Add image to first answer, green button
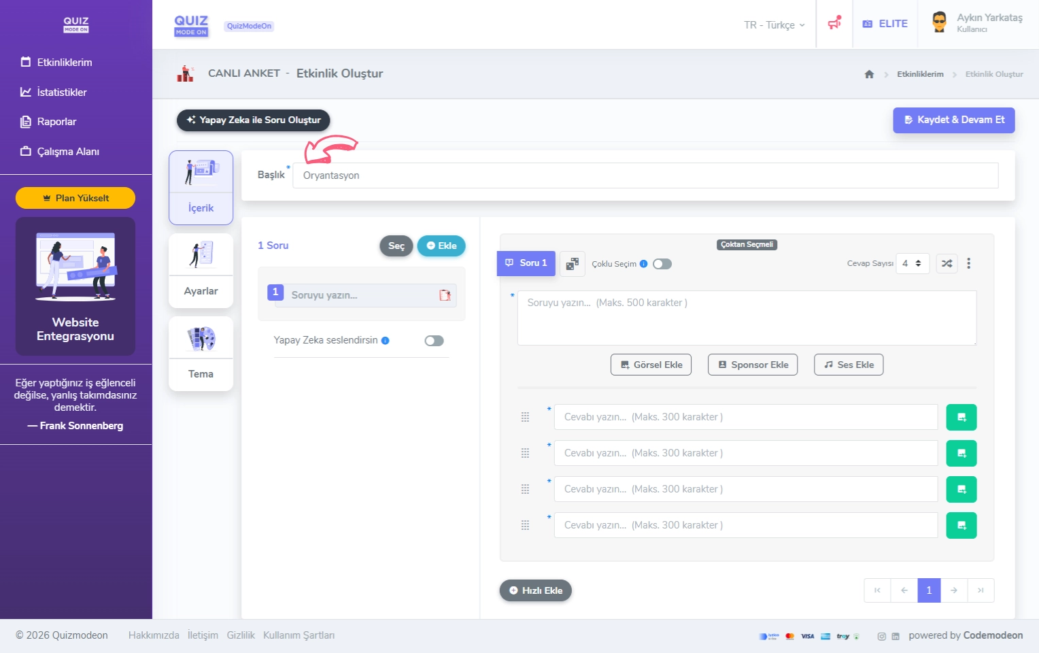 [x=961, y=417]
